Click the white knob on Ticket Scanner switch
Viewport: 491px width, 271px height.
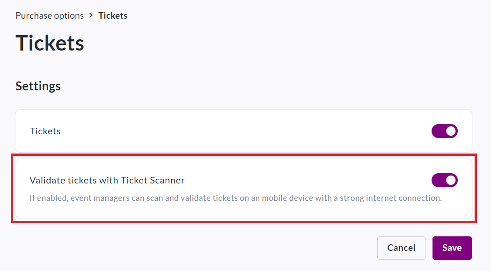pos(451,180)
